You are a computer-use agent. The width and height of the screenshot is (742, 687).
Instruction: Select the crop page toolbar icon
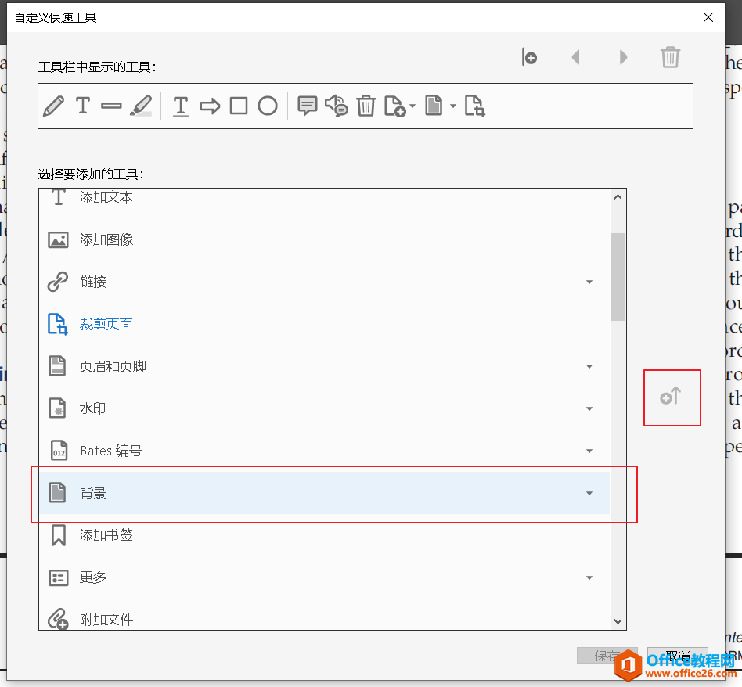tap(474, 106)
